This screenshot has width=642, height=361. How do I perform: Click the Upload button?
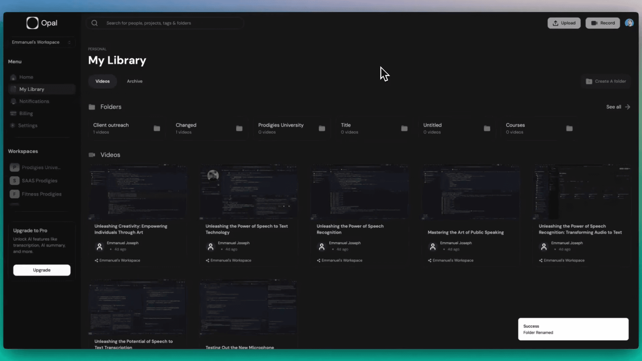(x=564, y=23)
